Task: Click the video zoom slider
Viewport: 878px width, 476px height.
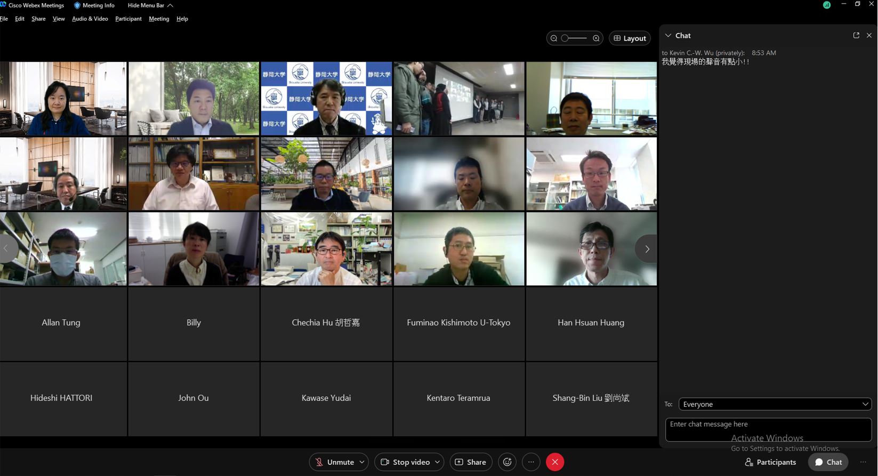Action: point(575,38)
